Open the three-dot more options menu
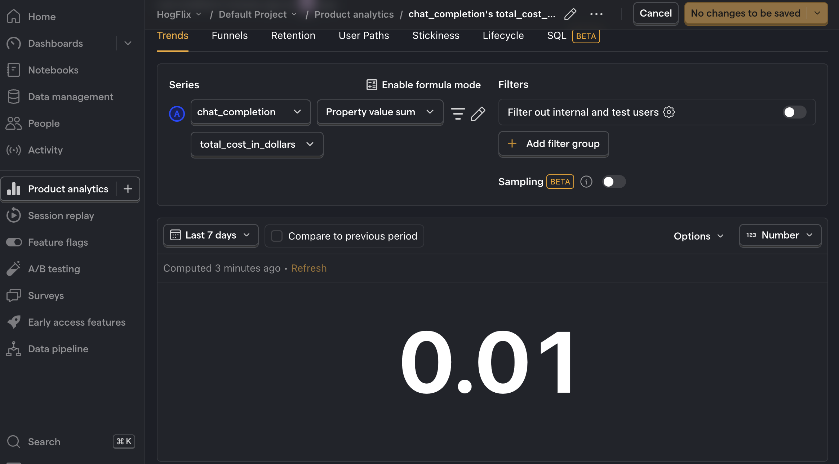The image size is (839, 464). [596, 14]
